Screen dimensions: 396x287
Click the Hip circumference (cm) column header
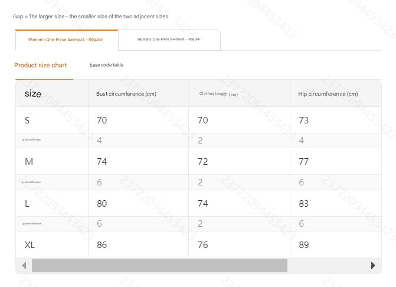point(328,94)
